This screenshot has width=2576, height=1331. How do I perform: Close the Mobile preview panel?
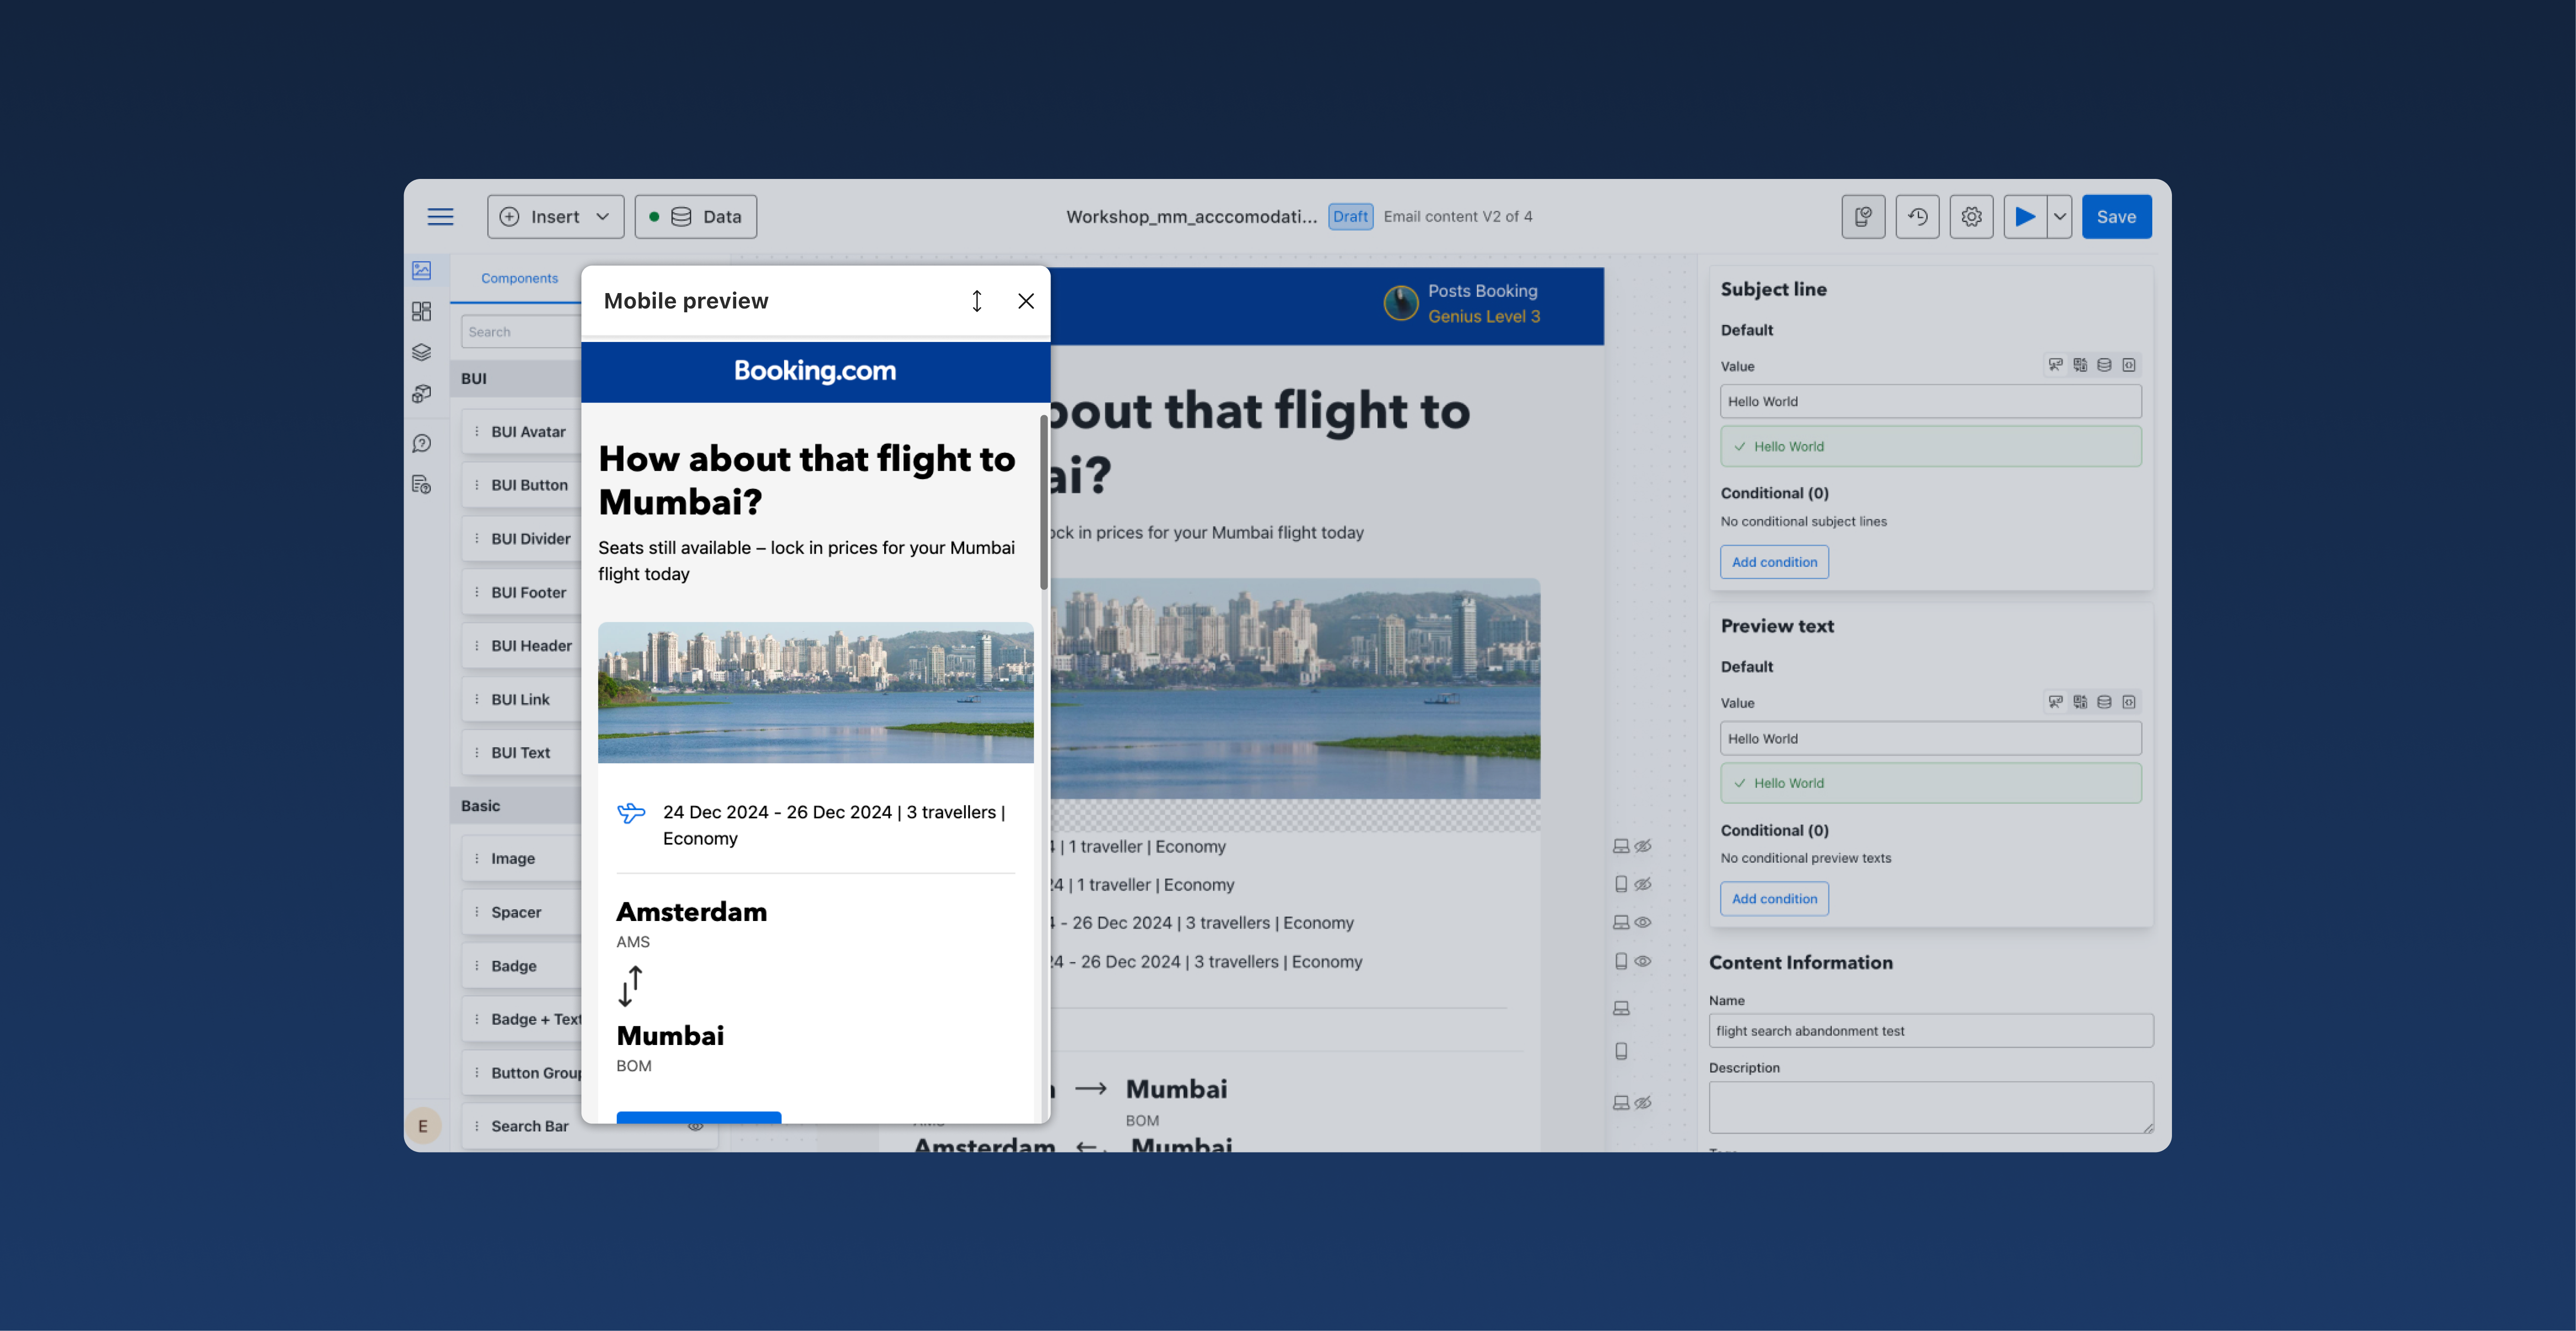(x=1026, y=301)
